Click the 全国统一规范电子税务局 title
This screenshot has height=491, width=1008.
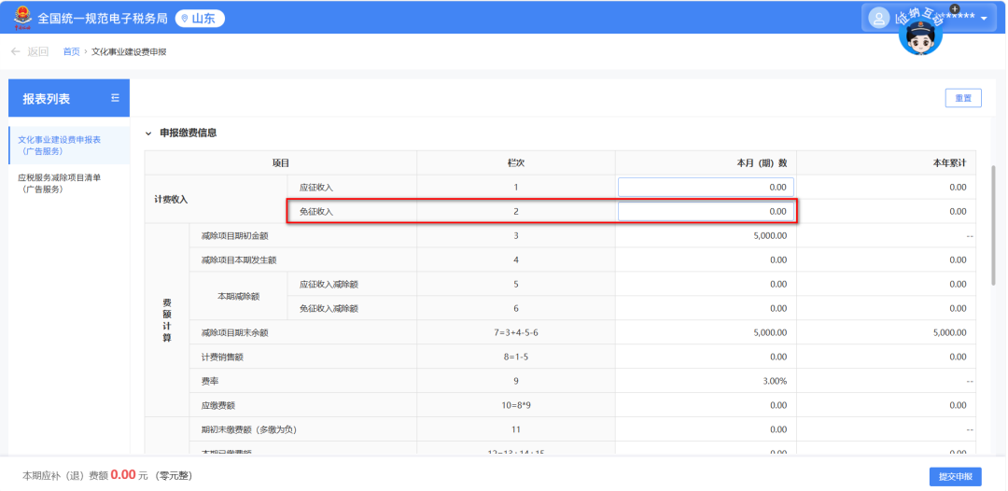point(103,18)
